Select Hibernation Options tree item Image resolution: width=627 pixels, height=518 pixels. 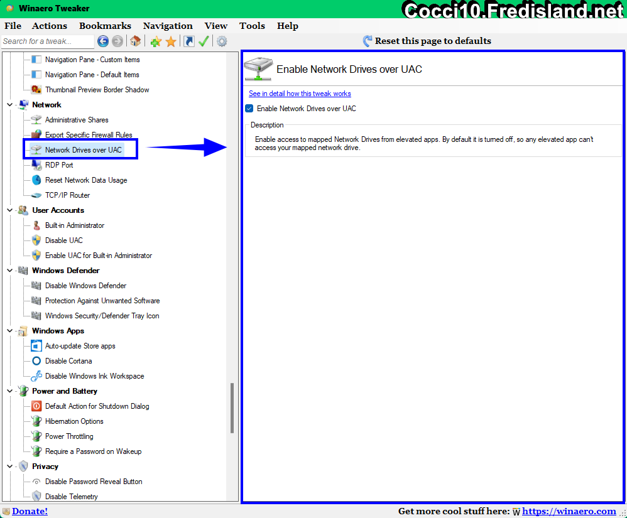[74, 421]
